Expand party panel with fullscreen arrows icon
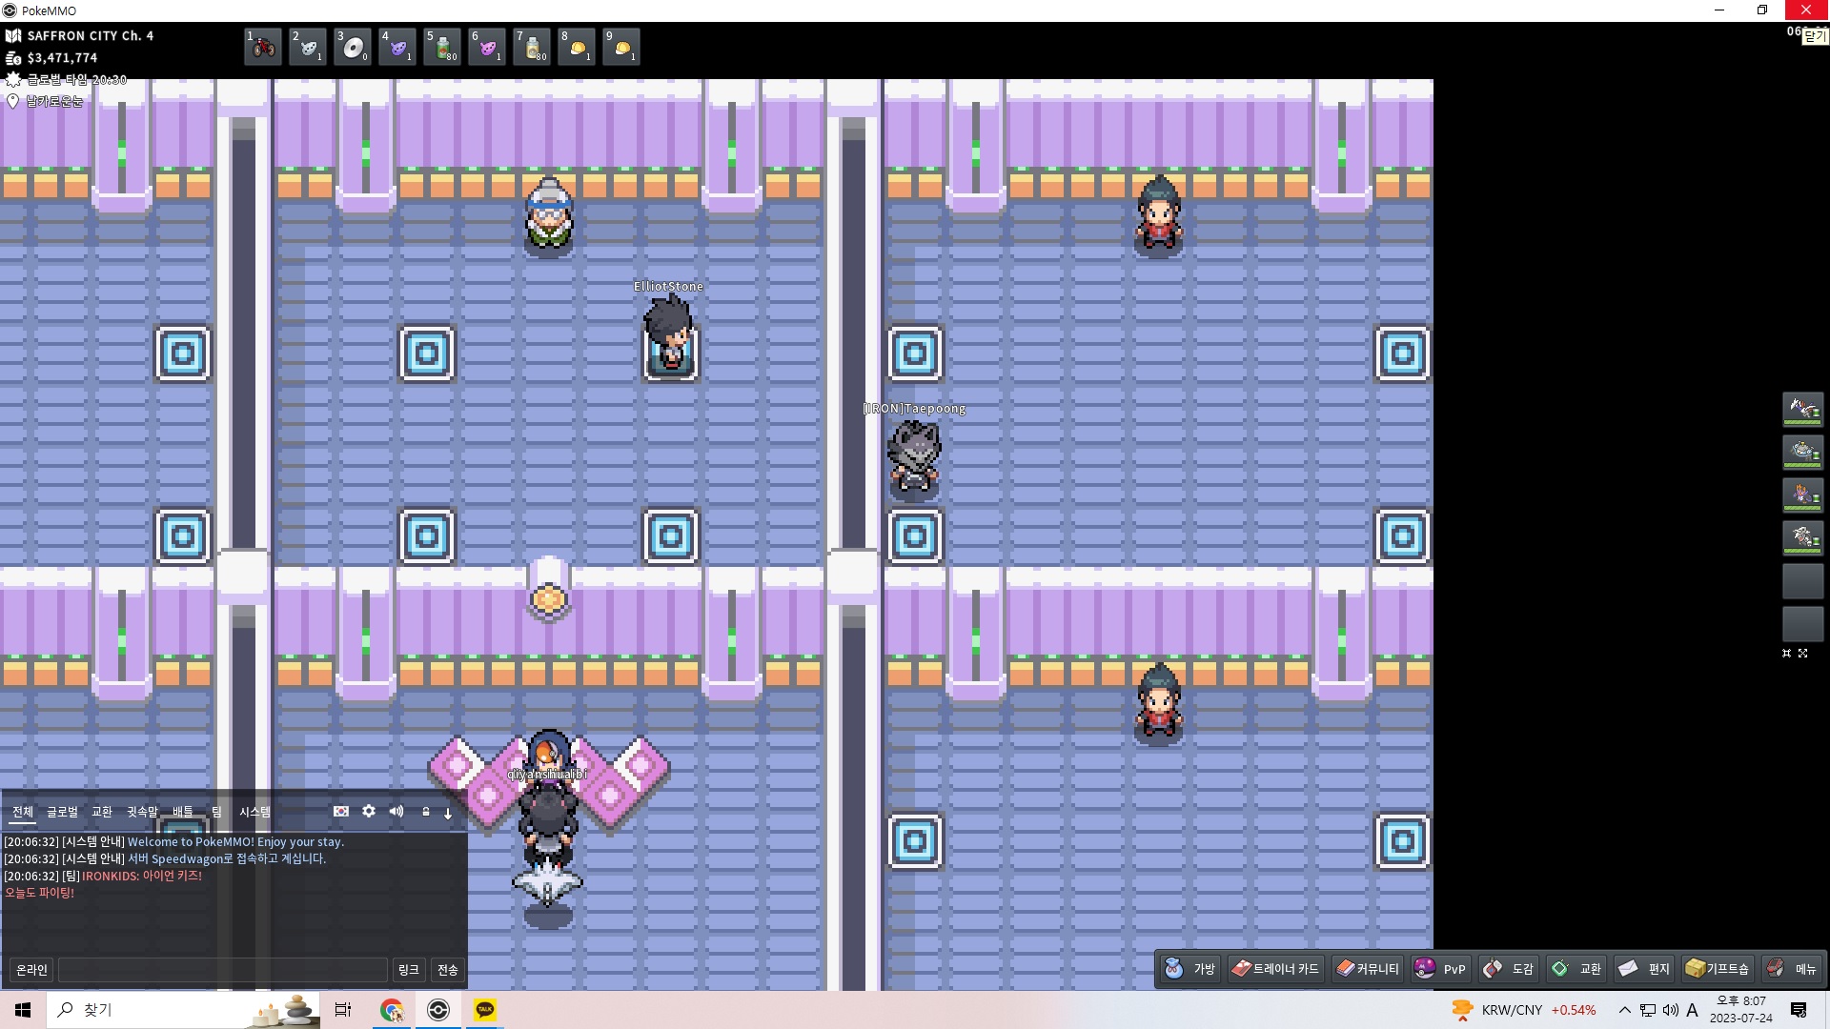1830x1029 pixels. click(1802, 654)
